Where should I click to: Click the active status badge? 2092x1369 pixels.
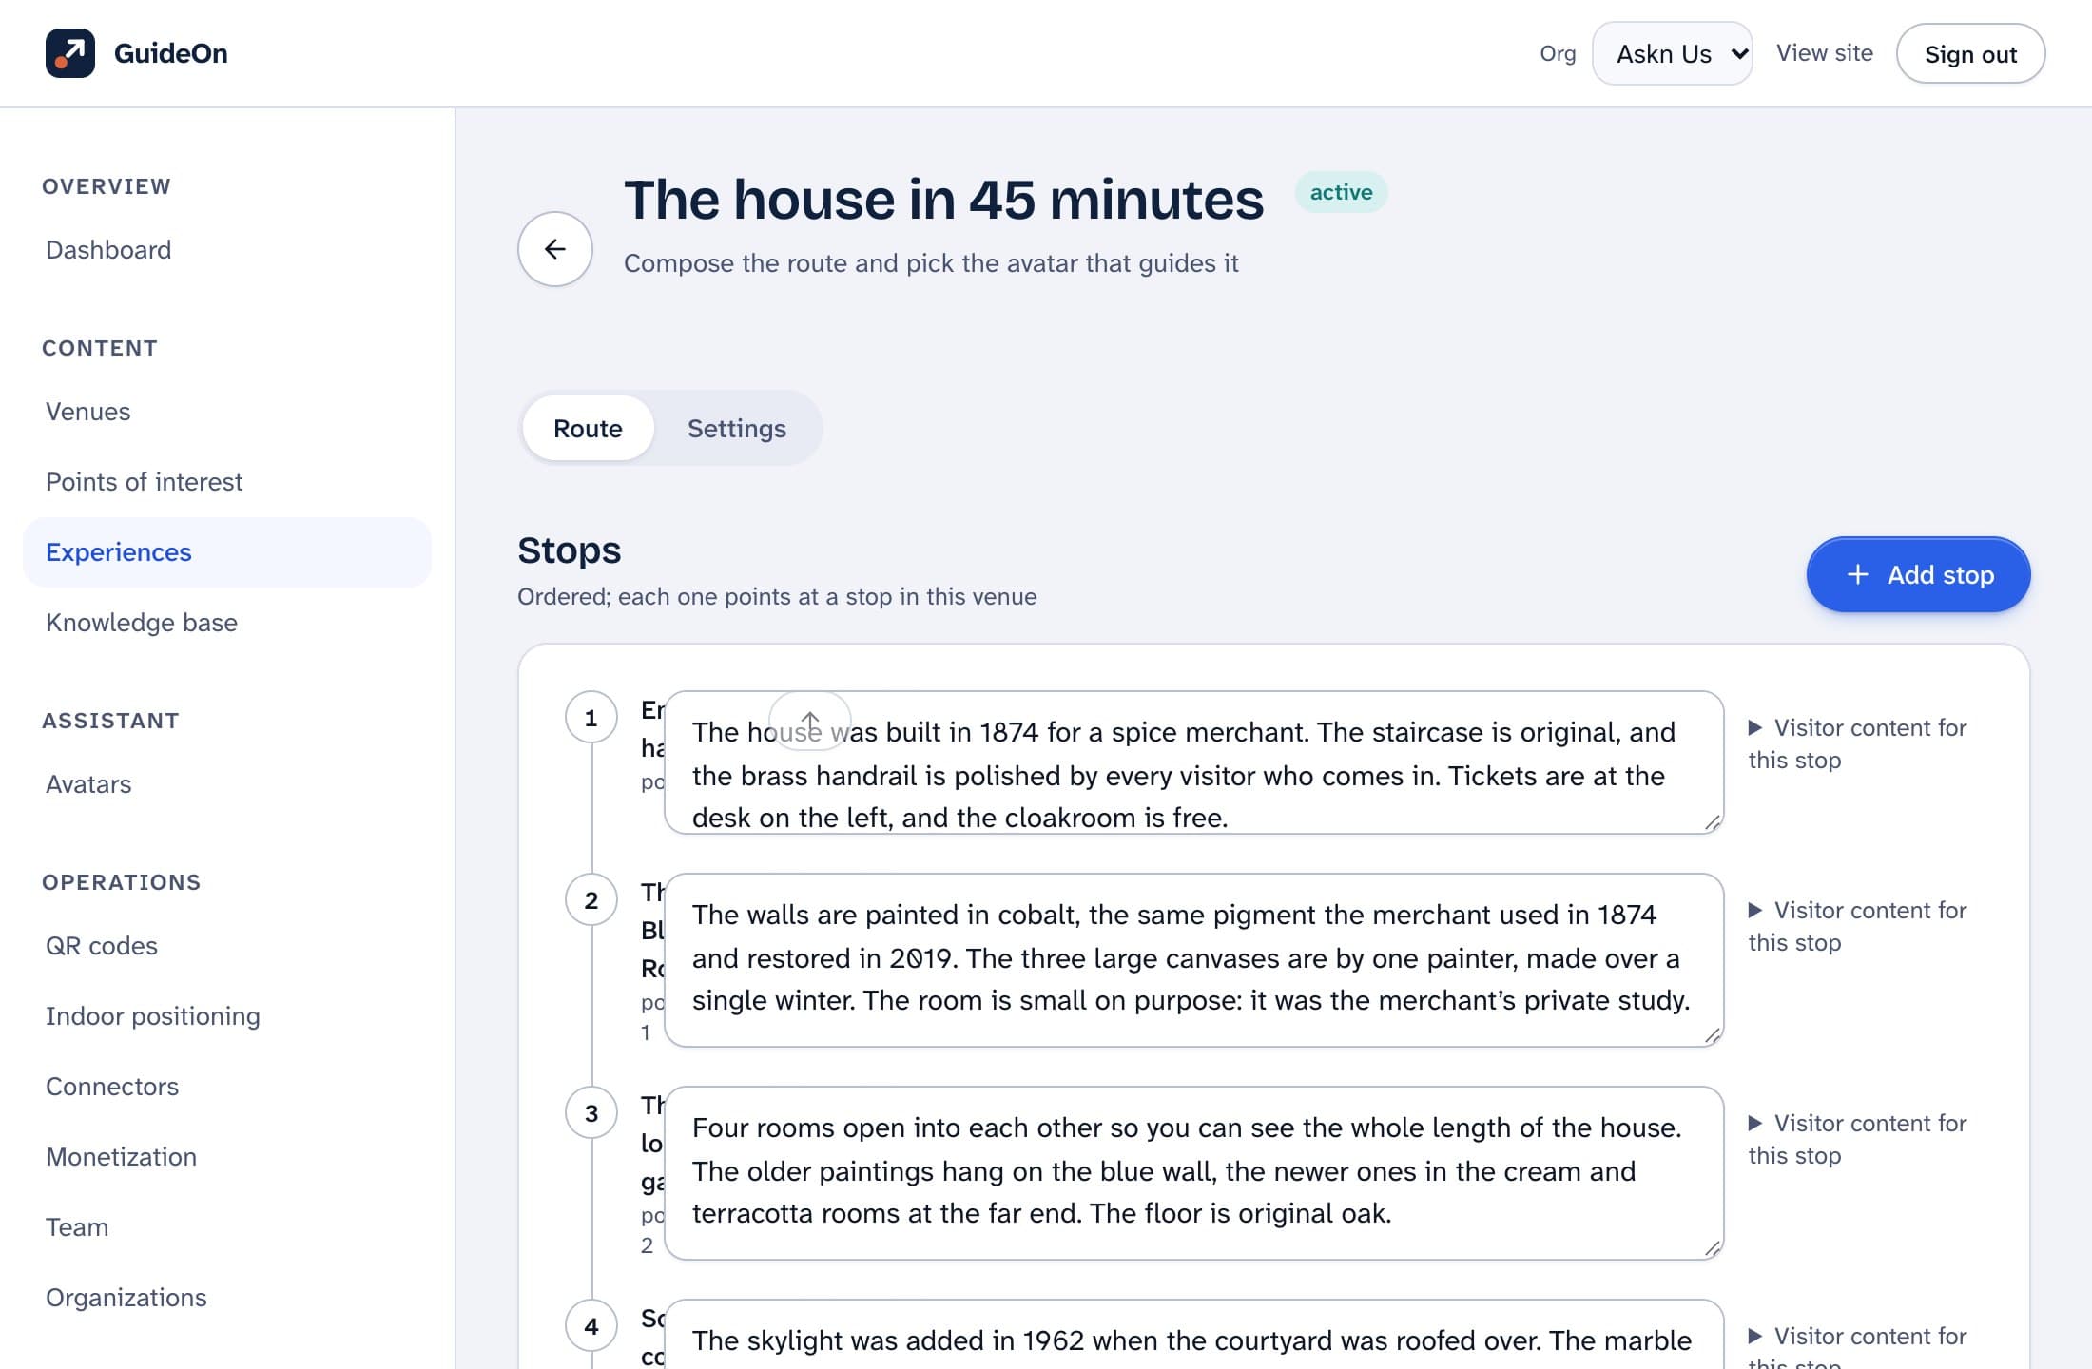tap(1341, 192)
